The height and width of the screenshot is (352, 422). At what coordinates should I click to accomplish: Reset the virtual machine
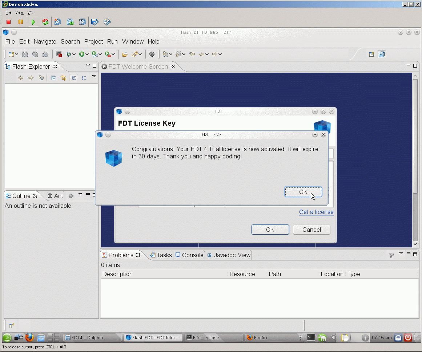[x=45, y=22]
